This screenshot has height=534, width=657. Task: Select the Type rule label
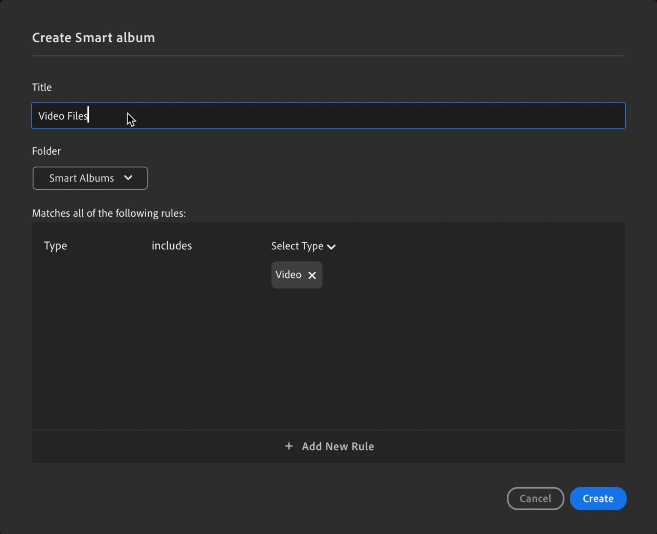[x=55, y=246]
